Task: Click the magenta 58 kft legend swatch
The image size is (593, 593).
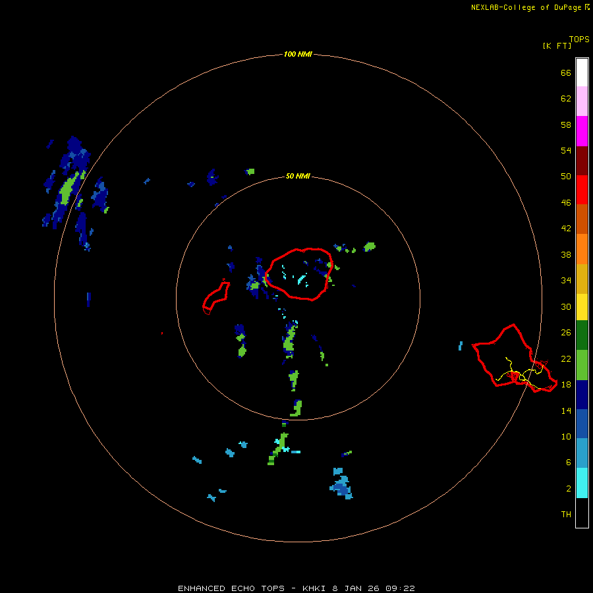Action: coord(582,131)
